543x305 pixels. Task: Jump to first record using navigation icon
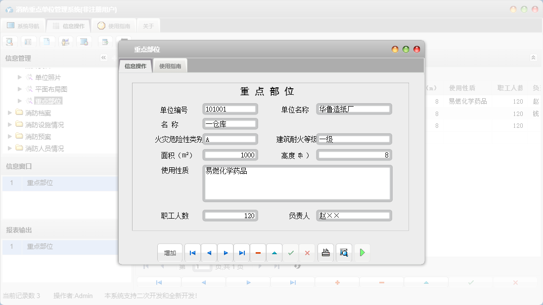(x=192, y=252)
